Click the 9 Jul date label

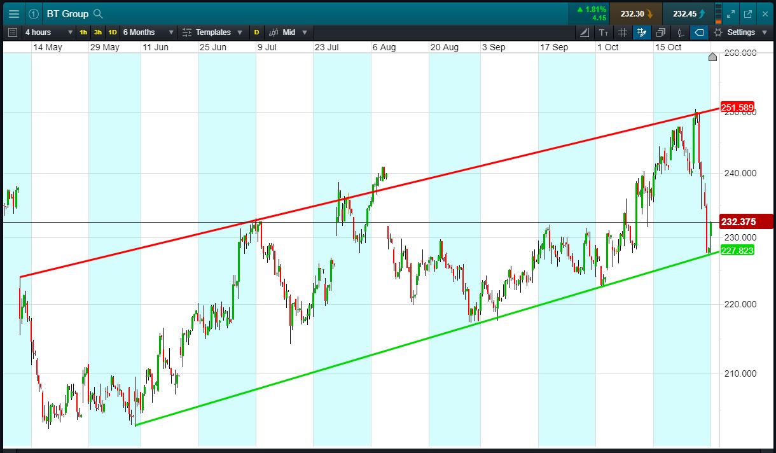267,47
